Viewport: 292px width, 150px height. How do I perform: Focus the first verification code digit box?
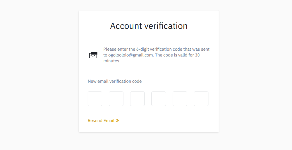tap(95, 99)
